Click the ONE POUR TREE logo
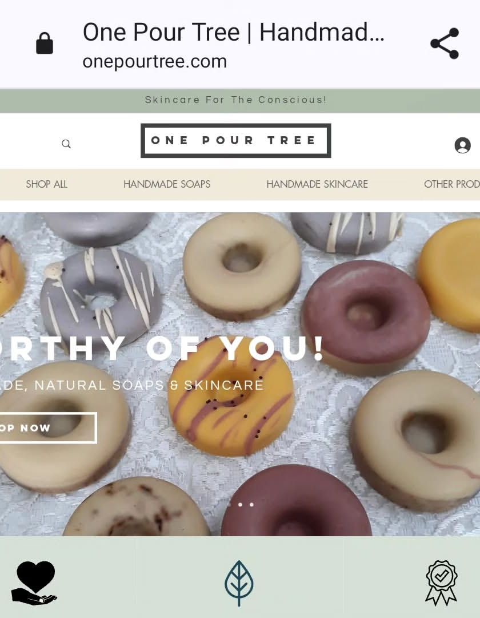The height and width of the screenshot is (618, 480). [235, 140]
